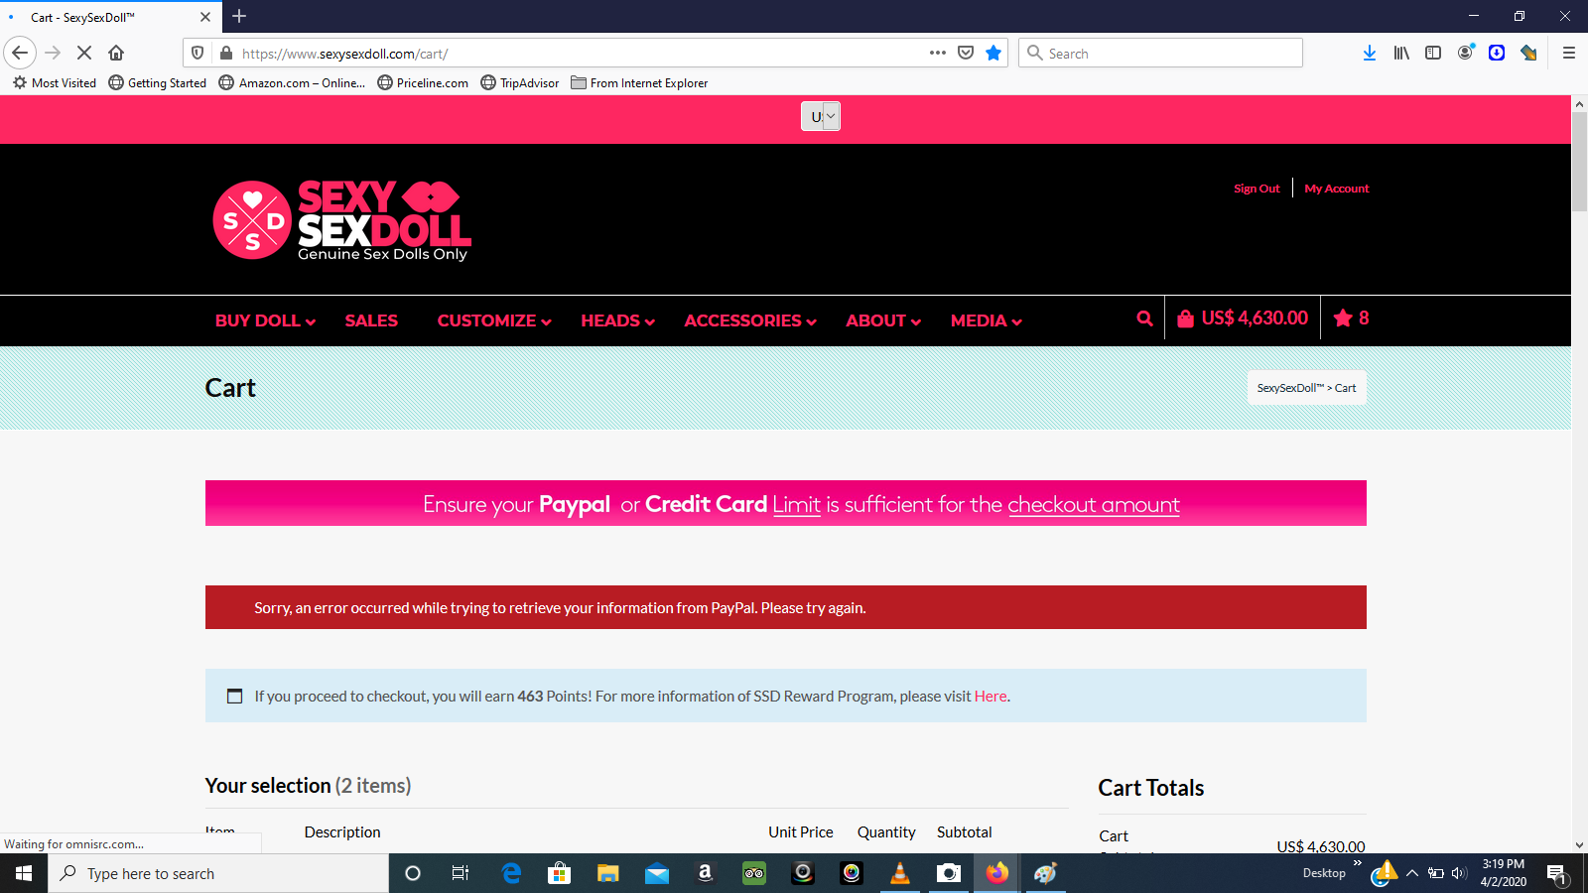This screenshot has width=1588, height=893.
Task: Select the Cart - SexySexDoll tab
Action: [111, 17]
